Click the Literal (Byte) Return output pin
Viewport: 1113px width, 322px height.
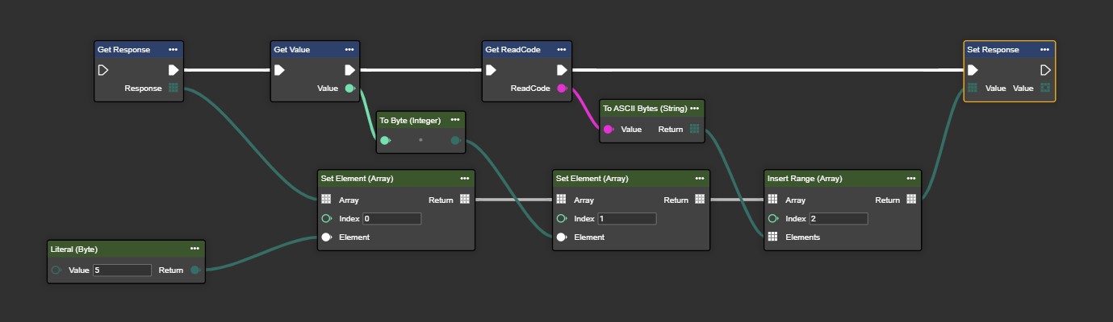tap(195, 270)
